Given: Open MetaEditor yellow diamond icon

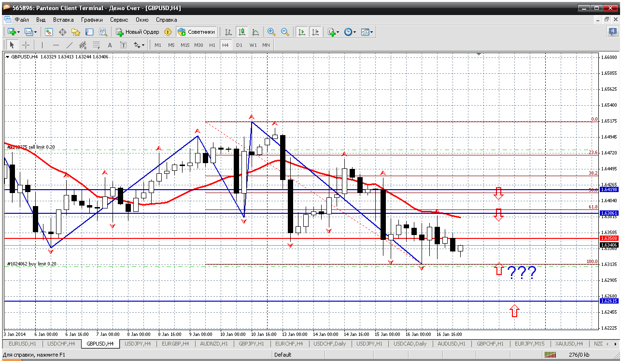Looking at the screenshot, I should tap(168, 32).
